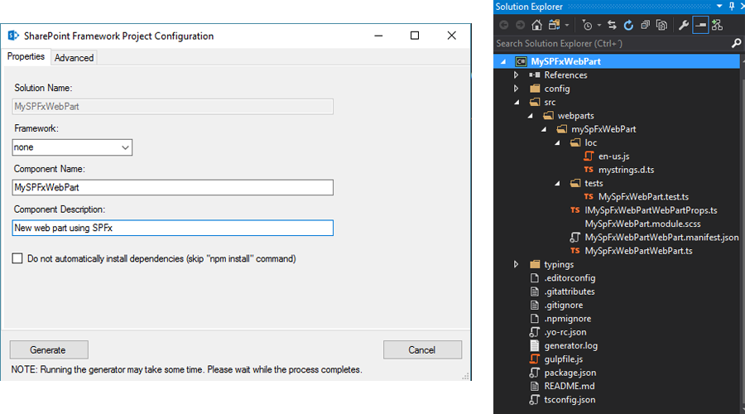This screenshot has width=745, height=414.
Task: Click the magnifier search icon in Solution Explorer
Action: click(736, 43)
